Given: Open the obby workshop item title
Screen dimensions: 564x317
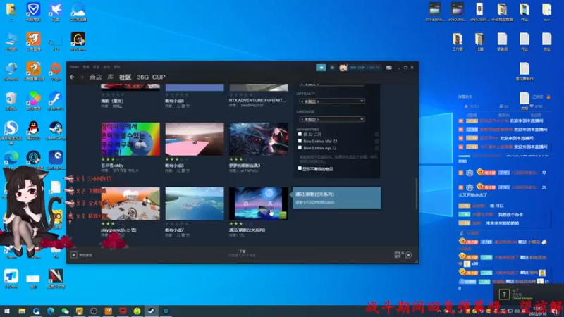Looking at the screenshot, I should (x=112, y=166).
